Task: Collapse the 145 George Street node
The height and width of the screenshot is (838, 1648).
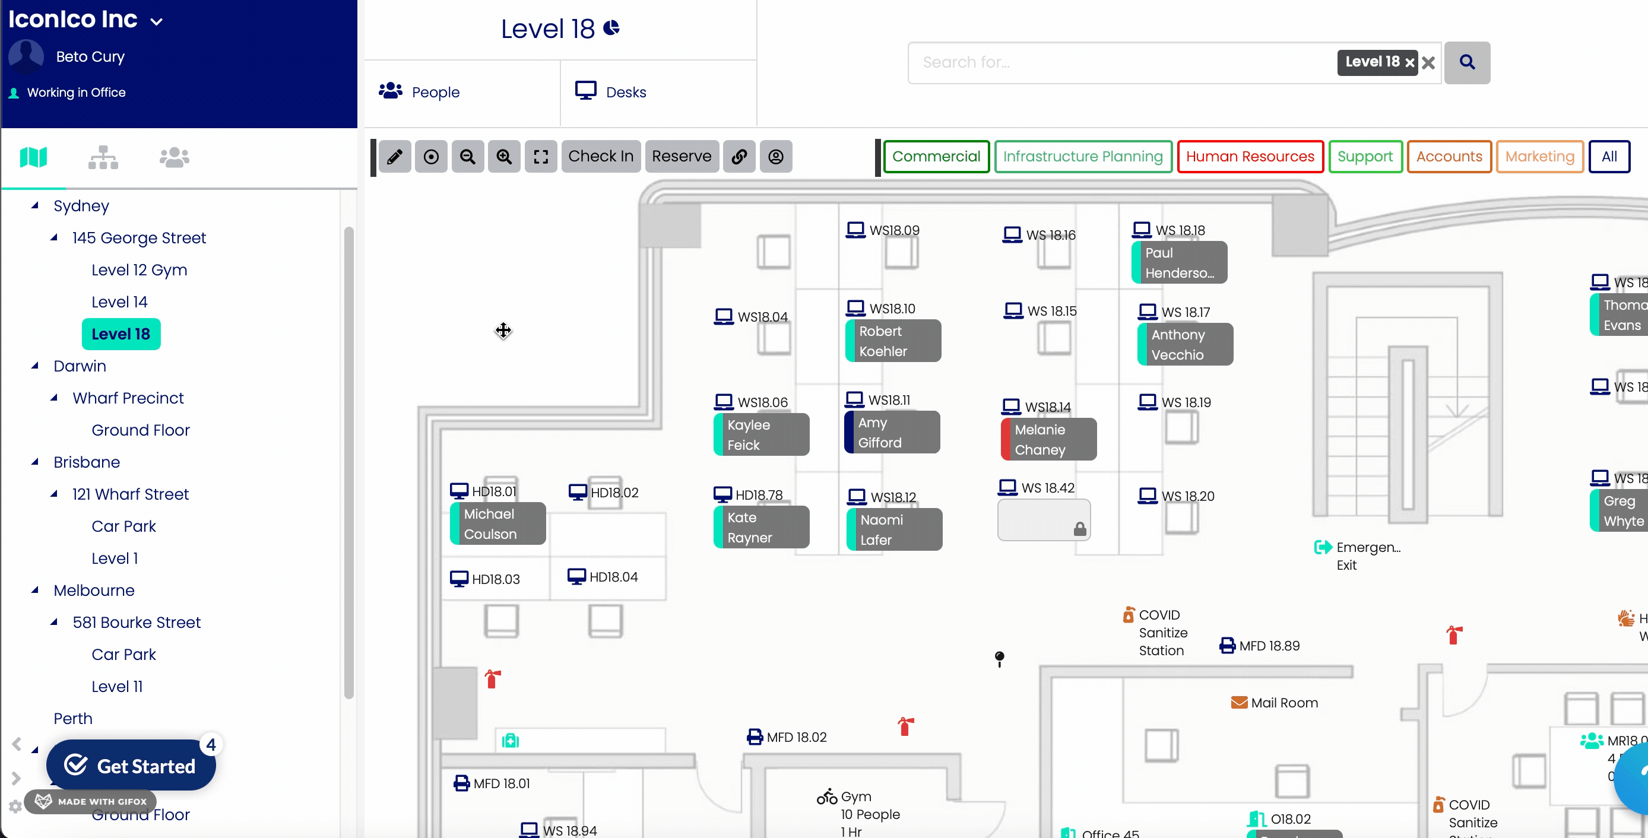Action: [x=55, y=237]
